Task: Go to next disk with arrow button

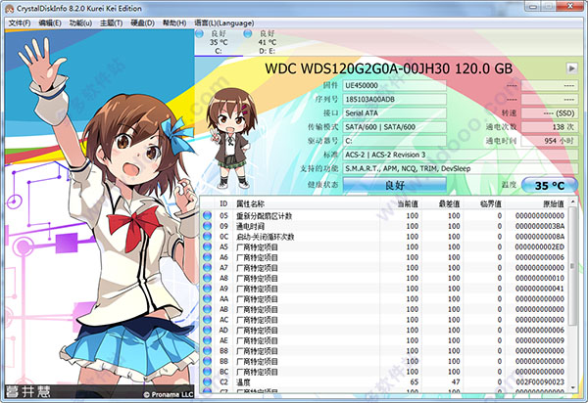Action: click(572, 68)
